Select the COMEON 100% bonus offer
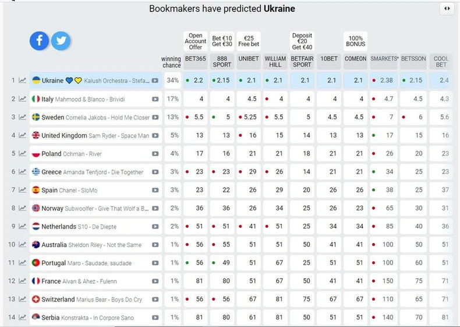 pyautogui.click(x=355, y=41)
